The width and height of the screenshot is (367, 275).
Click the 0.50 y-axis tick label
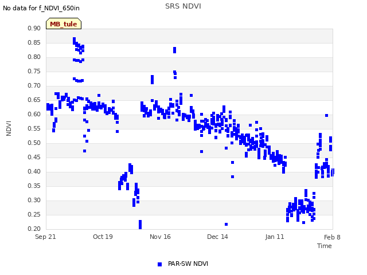(34, 143)
